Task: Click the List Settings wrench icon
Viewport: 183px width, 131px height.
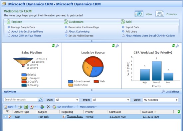Action: click(x=163, y=92)
